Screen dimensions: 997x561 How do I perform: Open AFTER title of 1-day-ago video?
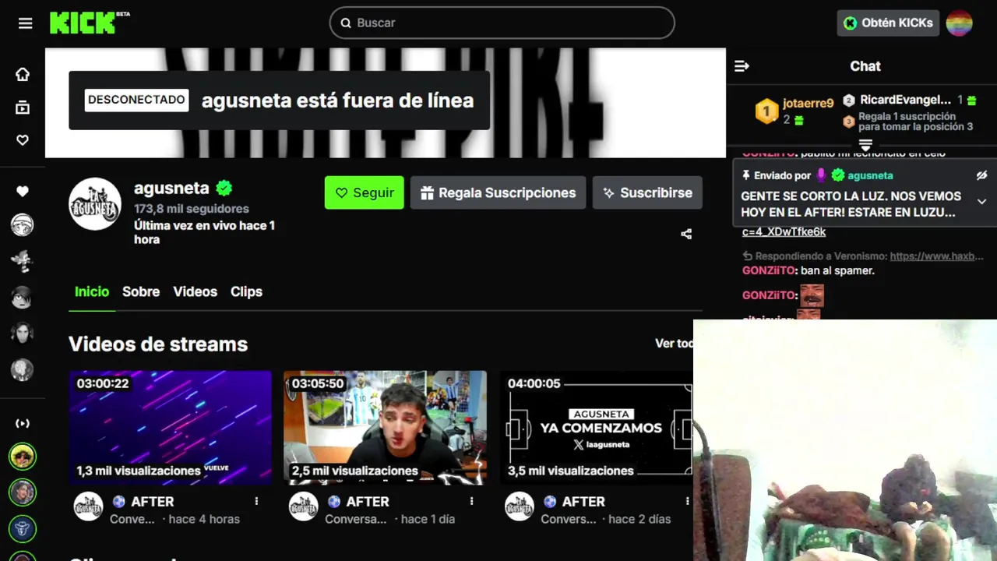pos(368,502)
